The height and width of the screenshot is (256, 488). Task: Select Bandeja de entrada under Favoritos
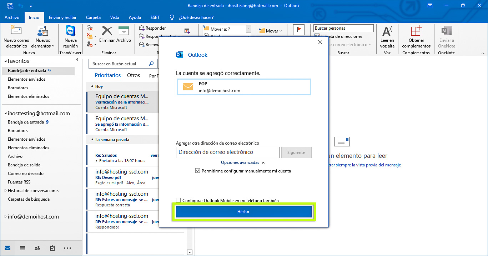coord(38,71)
